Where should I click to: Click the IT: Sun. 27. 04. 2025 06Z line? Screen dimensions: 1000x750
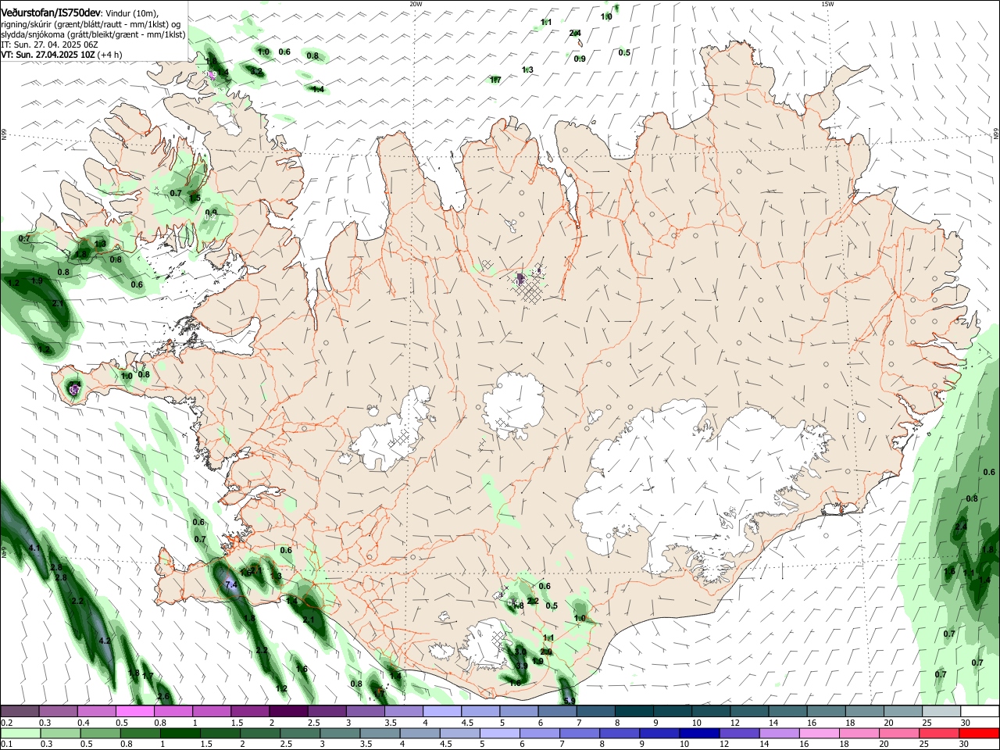pyautogui.click(x=49, y=45)
